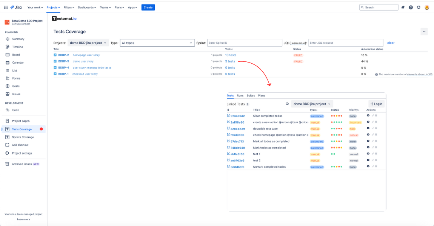Open Forms from the project sidebar
434x226 pixels.
pos(16,78)
